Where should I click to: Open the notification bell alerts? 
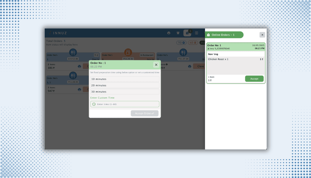pos(178,33)
